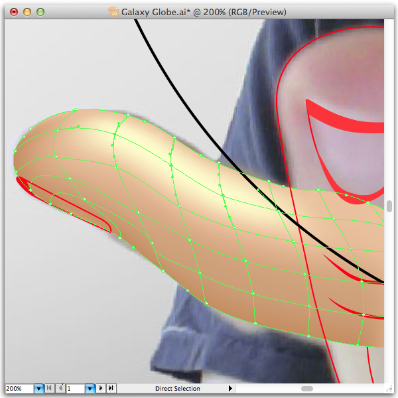Click the horizontal scrollbar thumb
The image size is (398, 398).
click(307, 389)
